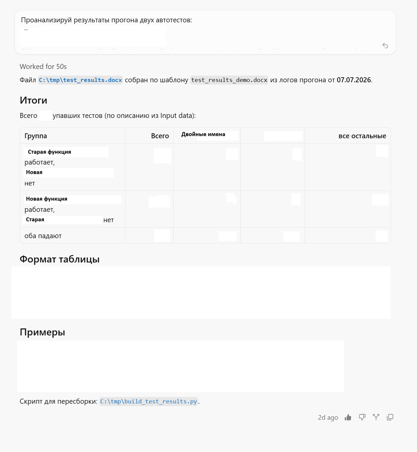Click the thumbs down feedback icon
Viewport: 417px width, 452px height.
tap(362, 417)
